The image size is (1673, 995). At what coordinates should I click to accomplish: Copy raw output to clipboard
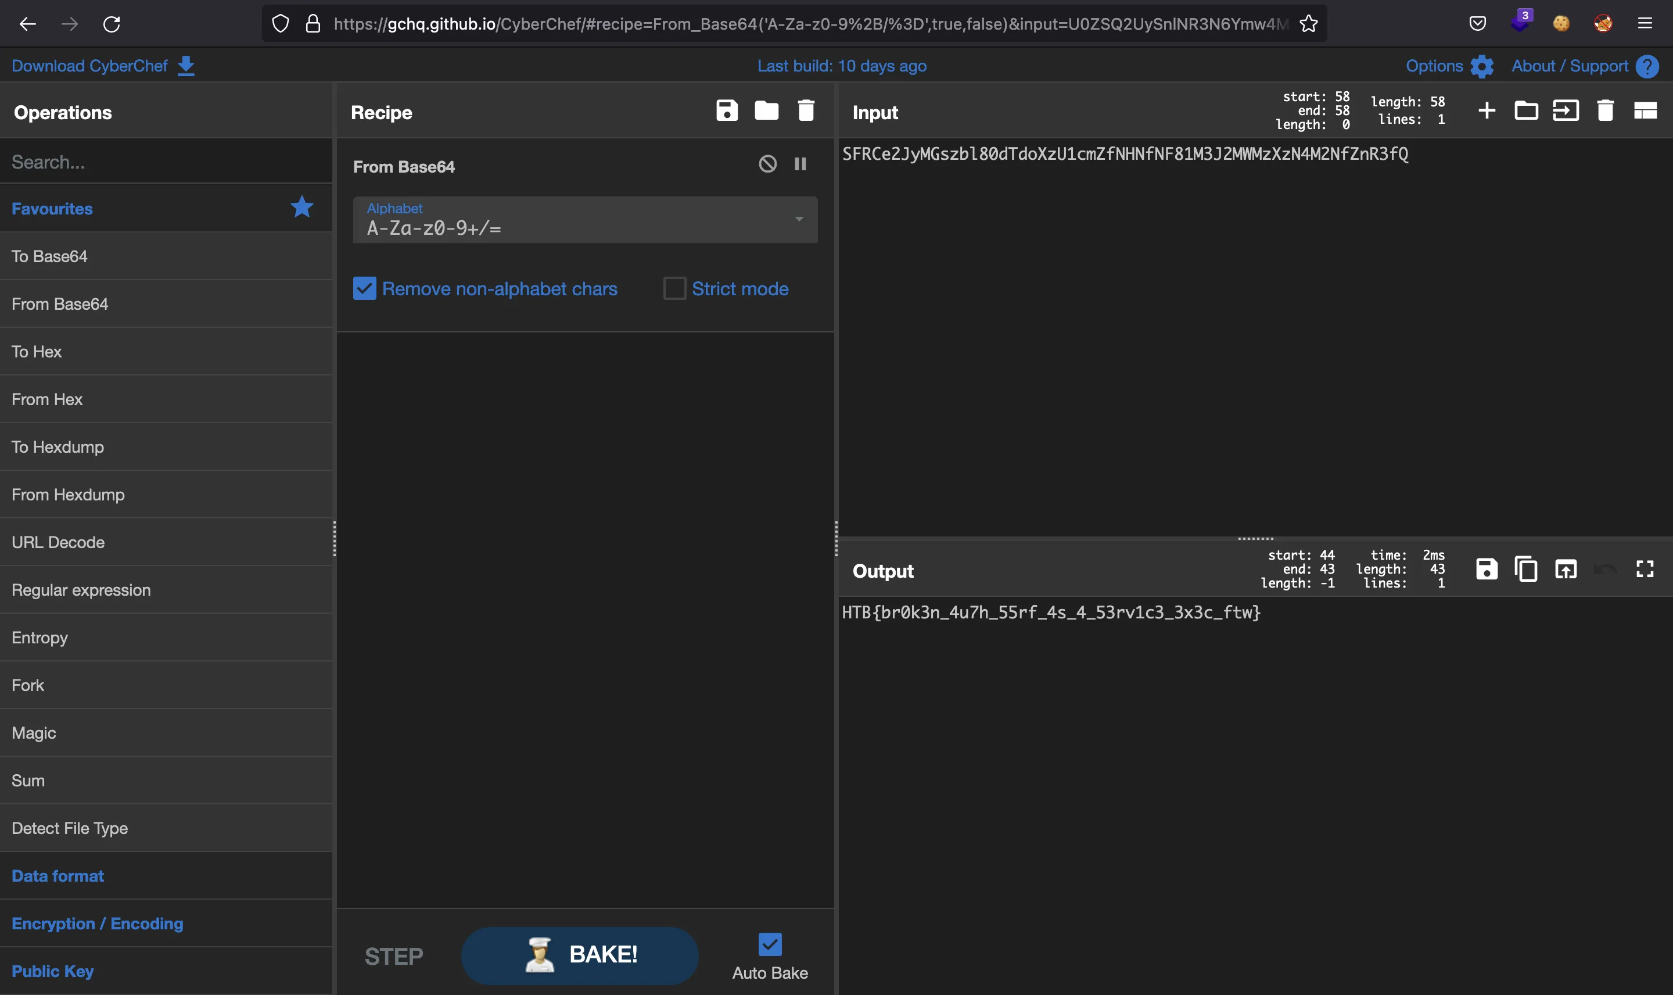[1526, 569]
